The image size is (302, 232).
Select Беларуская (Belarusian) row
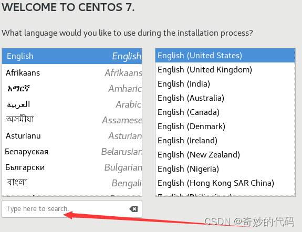[x=72, y=152]
